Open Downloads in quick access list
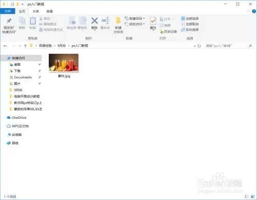 coord(17,71)
